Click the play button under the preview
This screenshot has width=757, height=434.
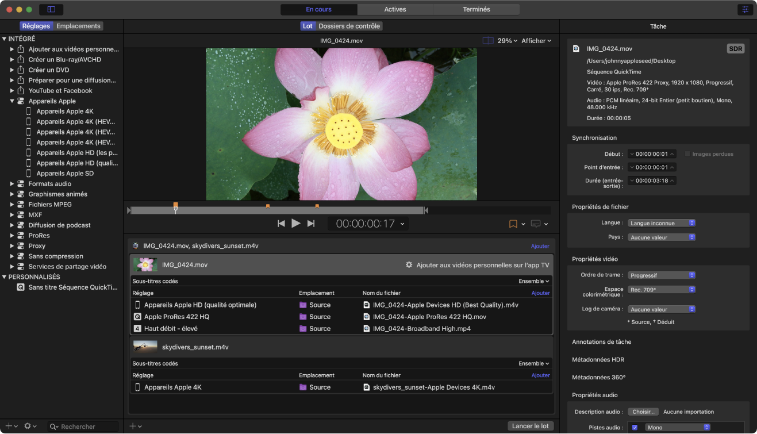coord(295,224)
